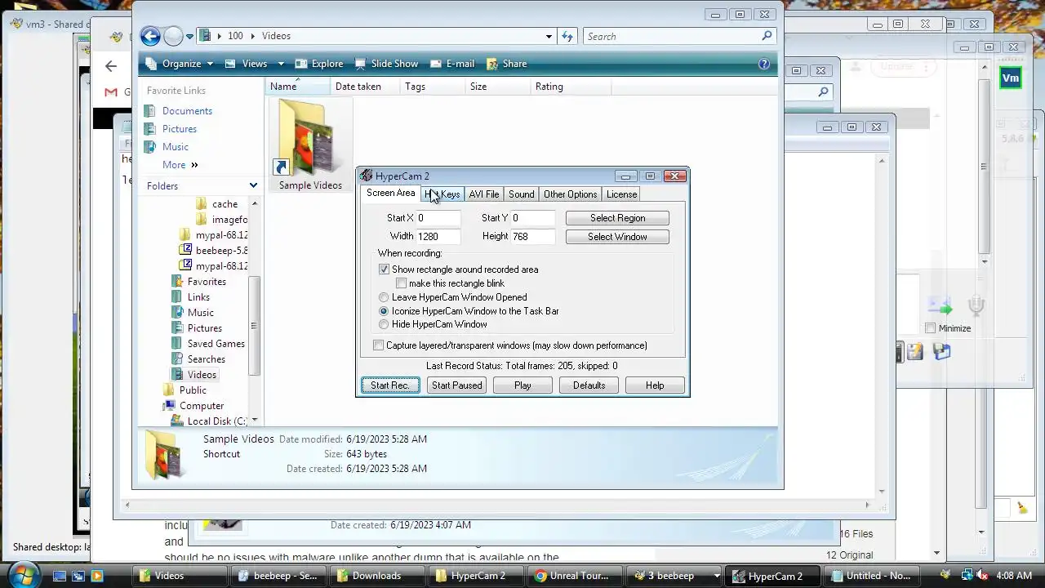This screenshot has width=1045, height=588.
Task: Open the address bar history dropdown
Action: [x=549, y=36]
